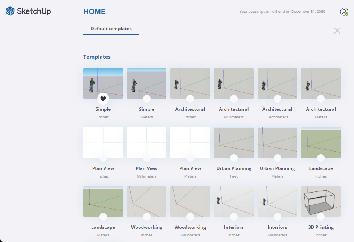
Task: Choose Architectural Centimeters template thumbnail
Action: (277, 83)
